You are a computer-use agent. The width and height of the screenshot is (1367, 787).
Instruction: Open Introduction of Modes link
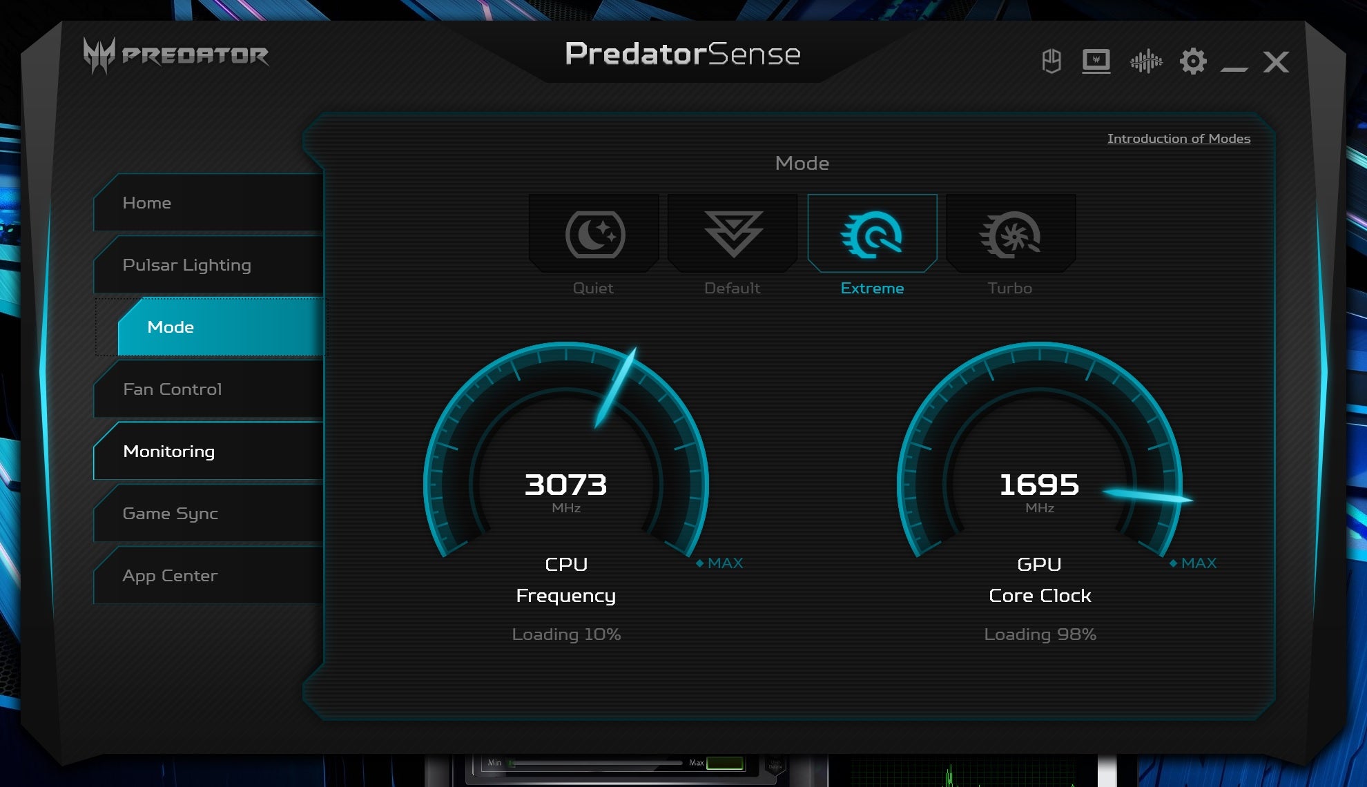pyautogui.click(x=1178, y=139)
